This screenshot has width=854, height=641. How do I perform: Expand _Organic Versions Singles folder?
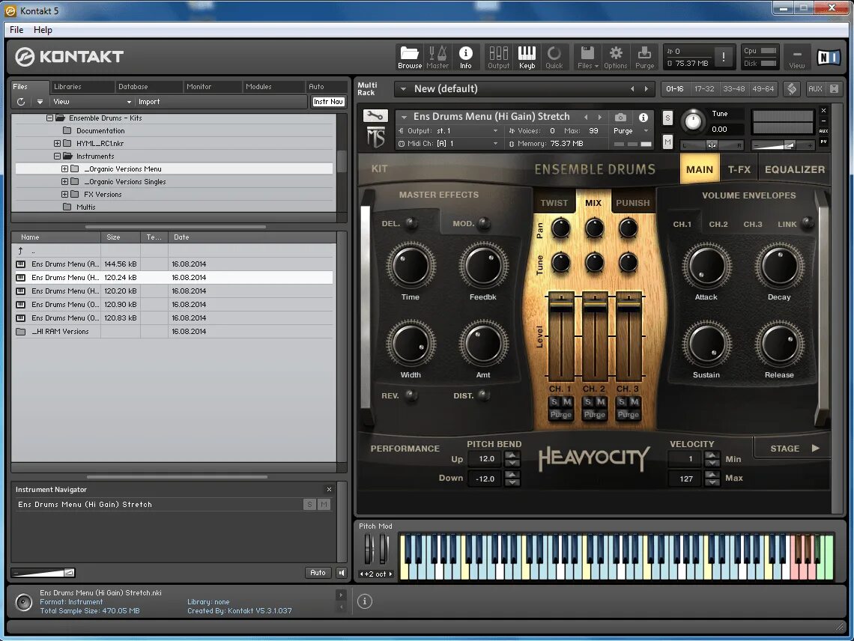(x=65, y=182)
